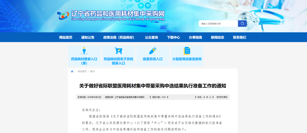Click the syringe icon for 疫苗系统入口
This screenshot has height=133, width=307.
click(153, 51)
